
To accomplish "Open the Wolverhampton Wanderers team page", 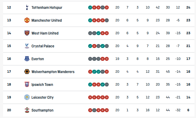I will pos(53,72).
